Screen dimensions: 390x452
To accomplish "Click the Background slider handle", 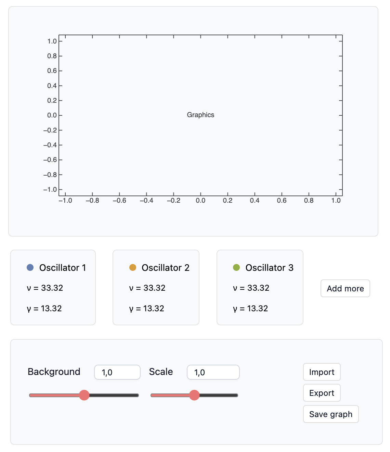I will tap(84, 395).
